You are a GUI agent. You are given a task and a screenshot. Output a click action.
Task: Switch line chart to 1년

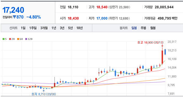click(54, 28)
